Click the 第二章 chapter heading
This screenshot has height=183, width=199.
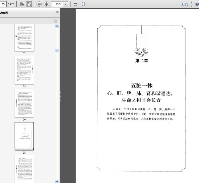142,61
